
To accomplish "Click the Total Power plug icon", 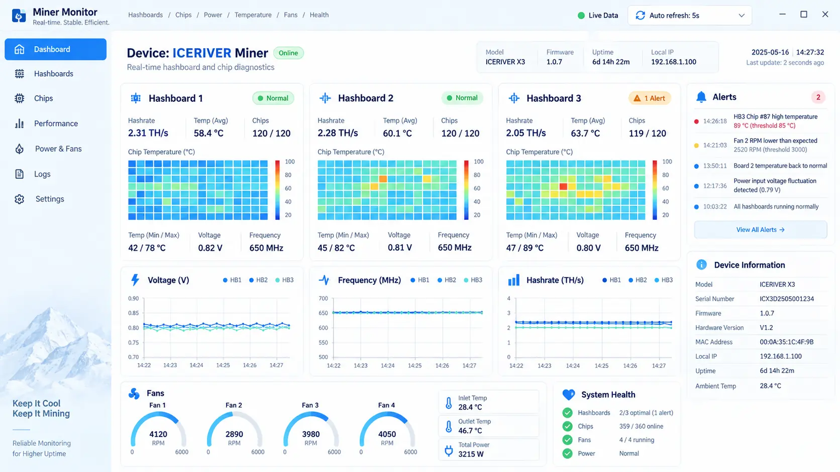I will pyautogui.click(x=449, y=450).
